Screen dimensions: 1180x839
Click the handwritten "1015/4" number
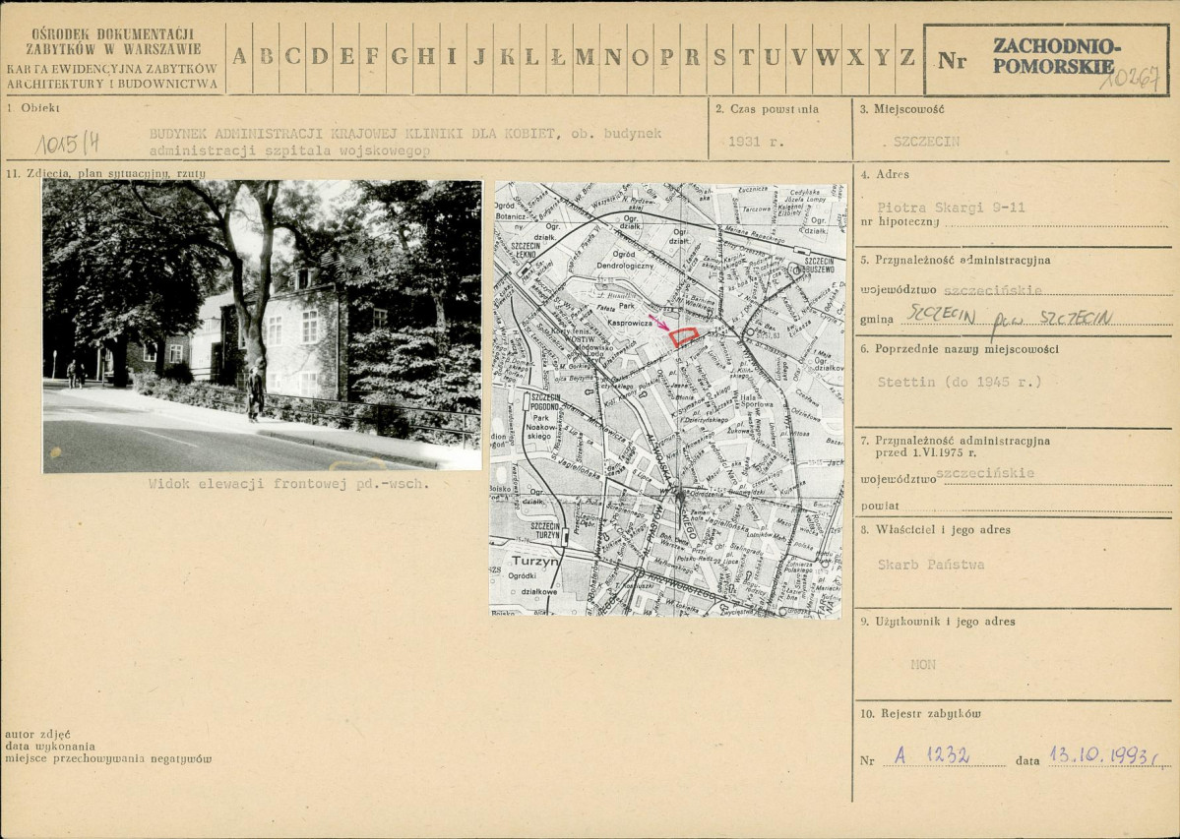pos(68,142)
